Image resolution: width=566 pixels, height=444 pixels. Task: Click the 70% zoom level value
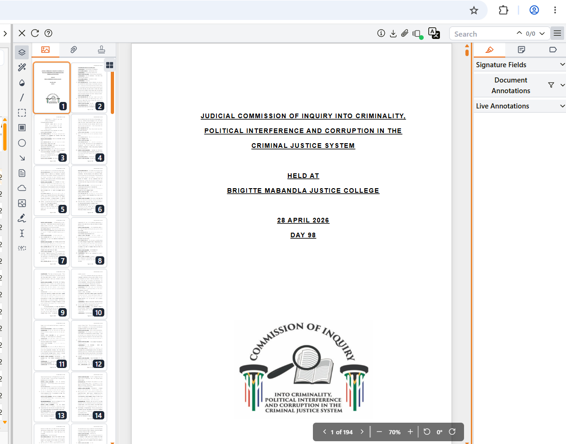(x=394, y=432)
